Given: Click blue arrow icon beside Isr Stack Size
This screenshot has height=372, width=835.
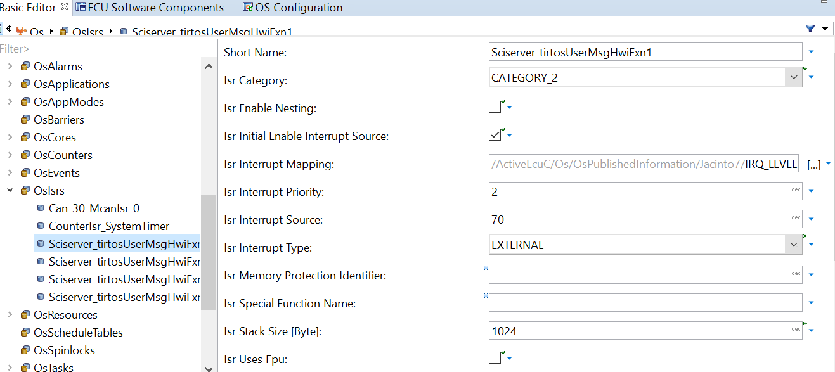Looking at the screenshot, I should 812,330.
